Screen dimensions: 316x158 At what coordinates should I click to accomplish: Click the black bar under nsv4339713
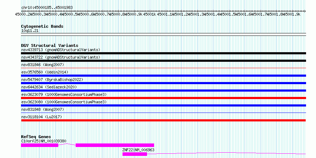[x=163, y=53]
